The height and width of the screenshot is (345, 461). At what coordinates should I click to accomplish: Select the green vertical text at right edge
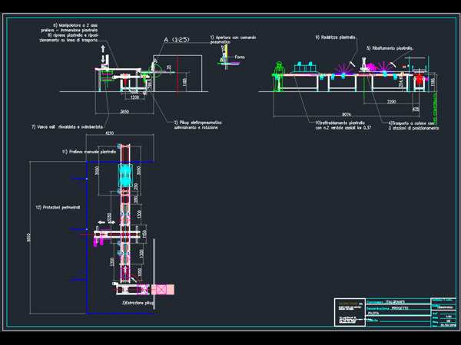pos(435,108)
